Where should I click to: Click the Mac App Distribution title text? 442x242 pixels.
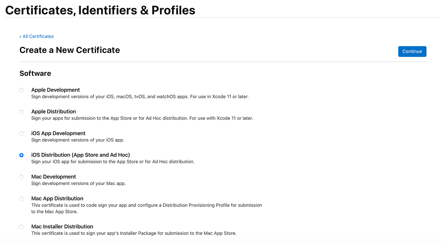tap(57, 198)
